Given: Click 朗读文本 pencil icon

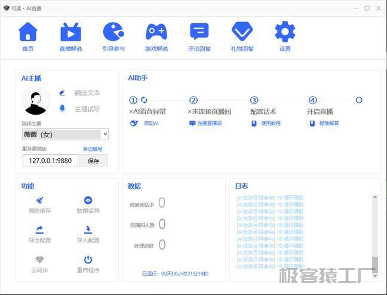Looking at the screenshot, I should coord(62,93).
